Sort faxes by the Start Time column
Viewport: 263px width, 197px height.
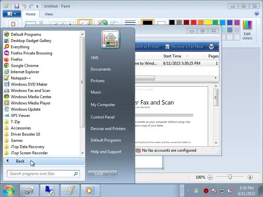(182, 56)
